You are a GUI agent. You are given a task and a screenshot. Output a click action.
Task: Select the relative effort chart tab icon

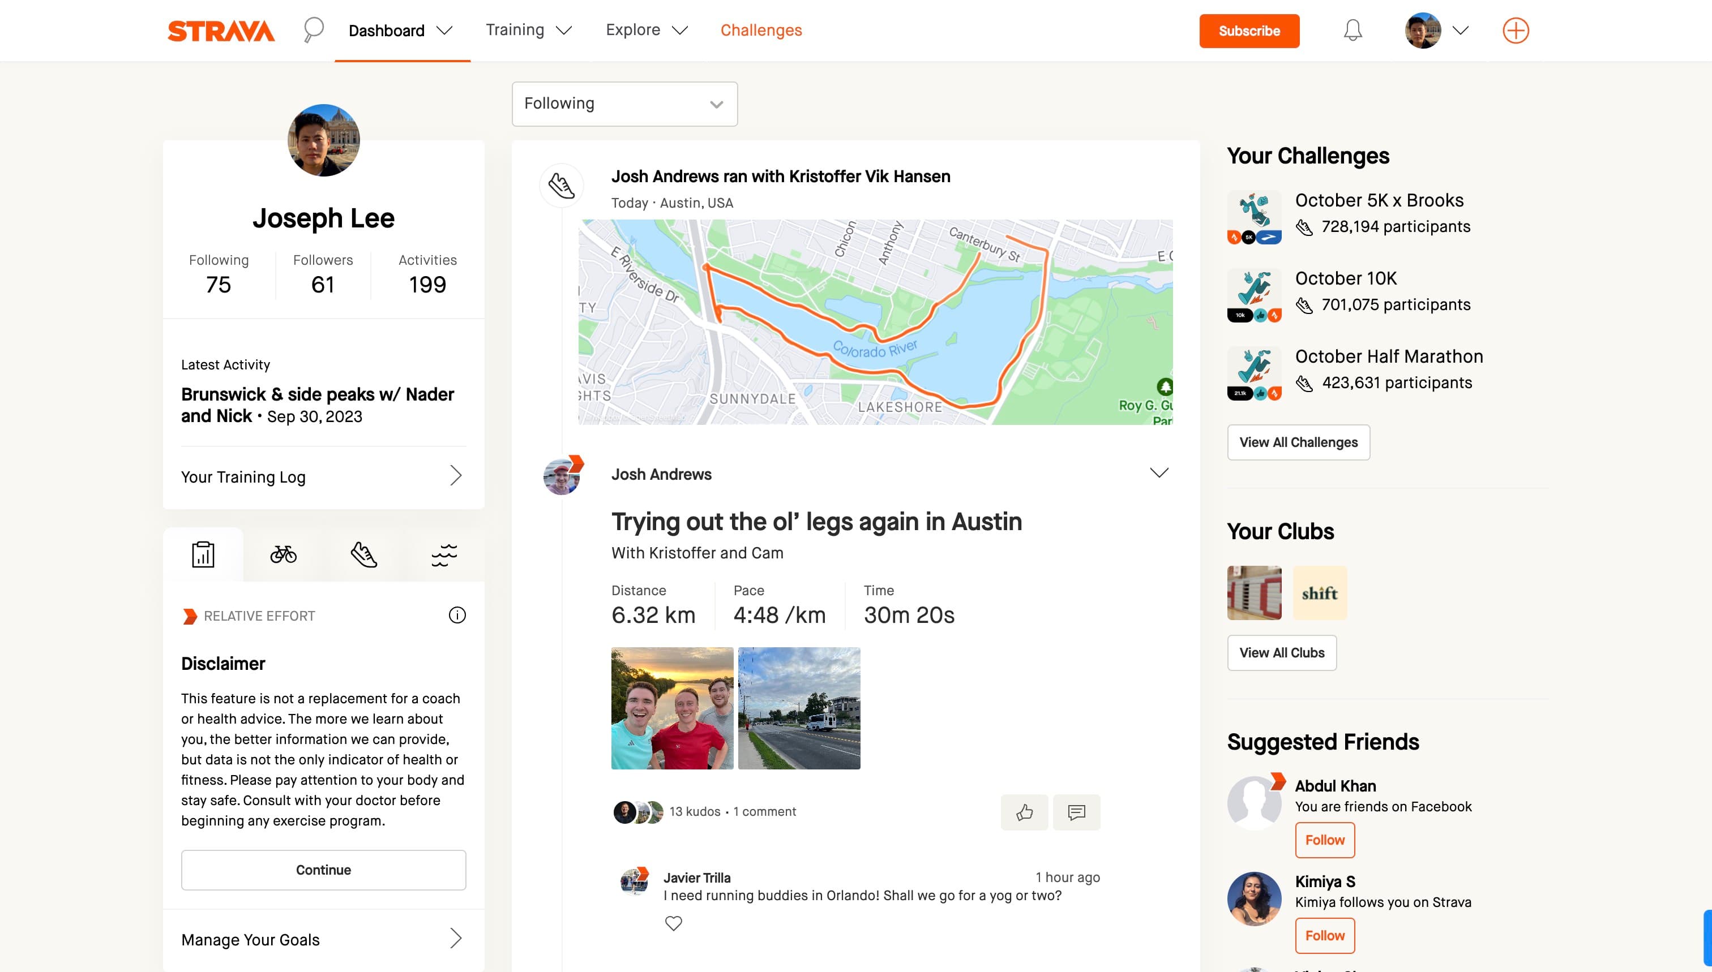click(203, 554)
